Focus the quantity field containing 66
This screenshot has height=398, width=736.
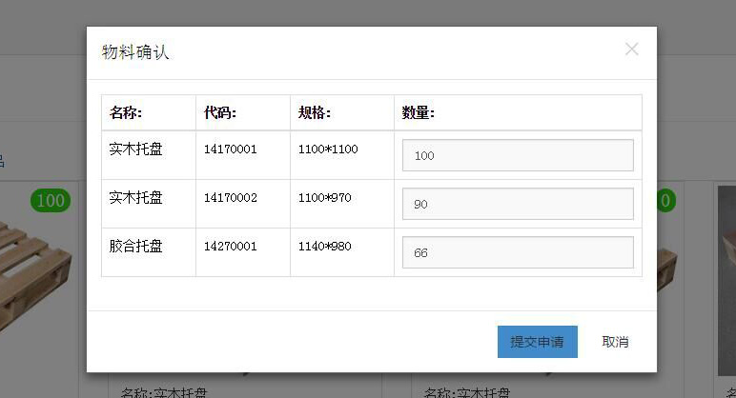point(518,252)
